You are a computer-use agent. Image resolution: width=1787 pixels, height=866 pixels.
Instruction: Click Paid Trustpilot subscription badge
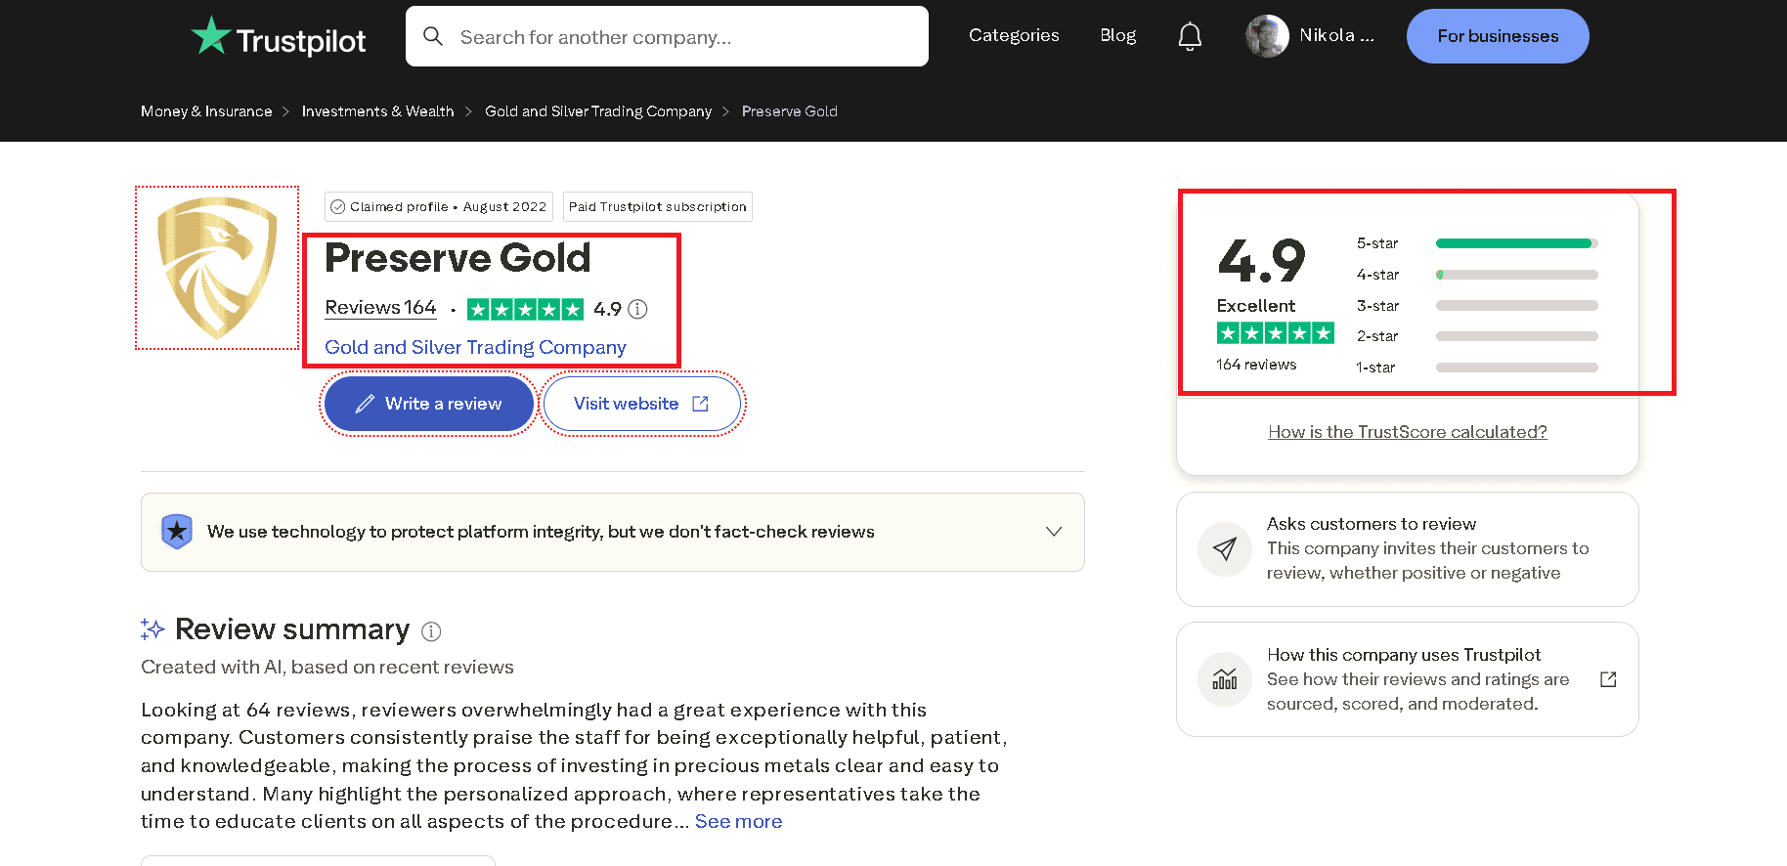[x=658, y=207]
